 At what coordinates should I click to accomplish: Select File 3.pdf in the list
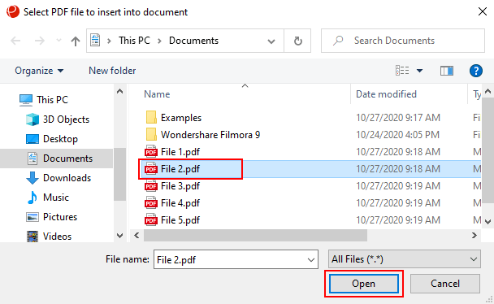pos(310,186)
